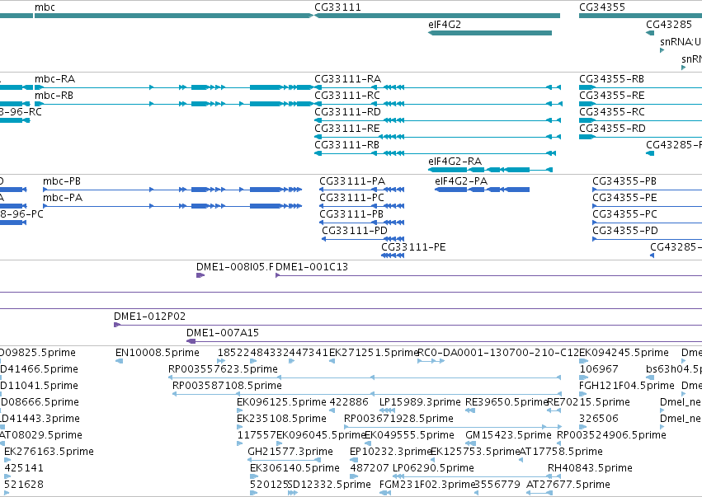Viewport: 702px width, 497px height.
Task: Select transcript CG33111-RE
Action: point(438,137)
